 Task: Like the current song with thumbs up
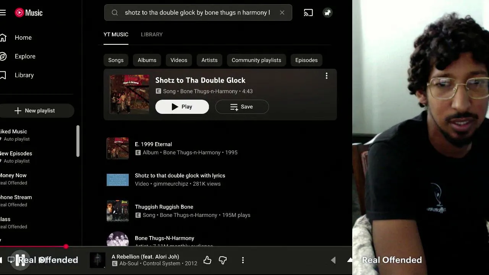tap(207, 260)
